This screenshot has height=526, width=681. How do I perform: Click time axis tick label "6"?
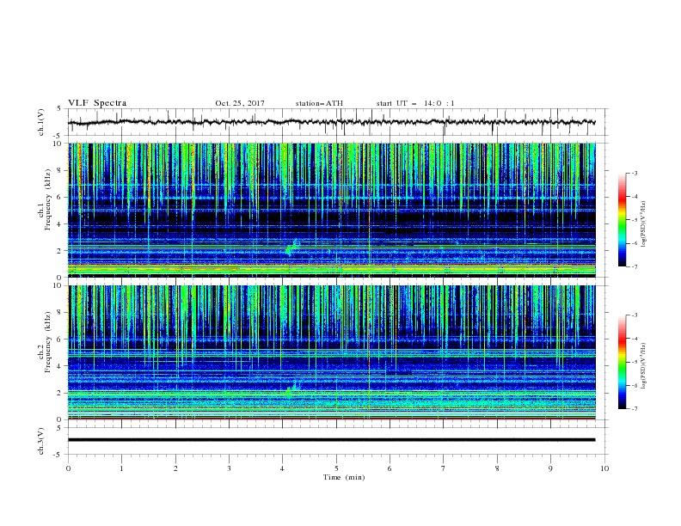click(x=390, y=468)
